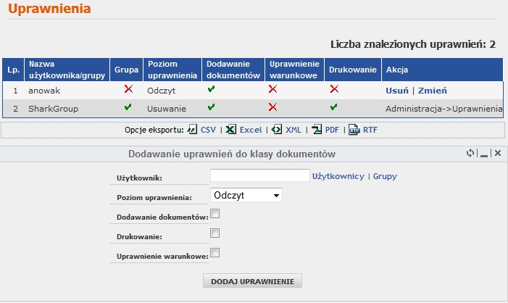This screenshot has height=303, width=508.
Task: Click the CSV export icon
Action: point(192,130)
